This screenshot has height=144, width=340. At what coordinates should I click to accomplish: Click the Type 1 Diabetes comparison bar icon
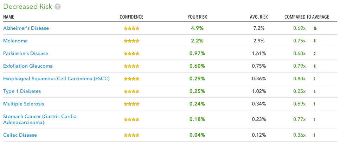[315, 91]
